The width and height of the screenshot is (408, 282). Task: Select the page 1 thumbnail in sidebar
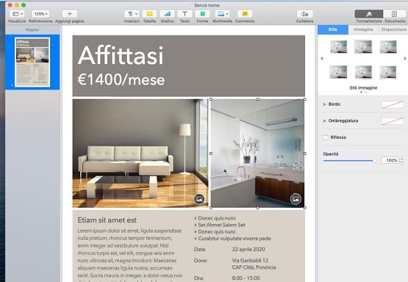click(x=33, y=62)
